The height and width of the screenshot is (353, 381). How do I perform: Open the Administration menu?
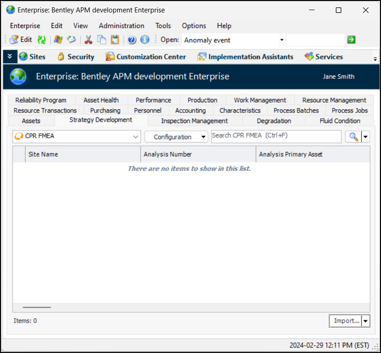(x=121, y=26)
